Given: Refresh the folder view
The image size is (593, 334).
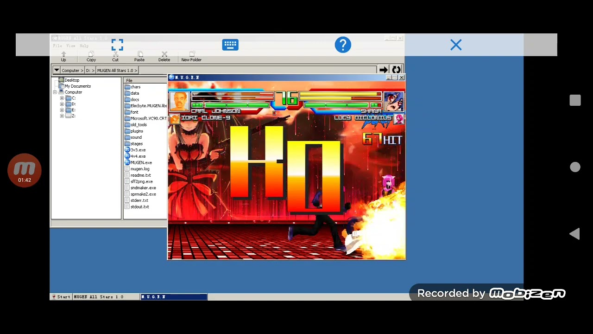Looking at the screenshot, I should click(396, 70).
